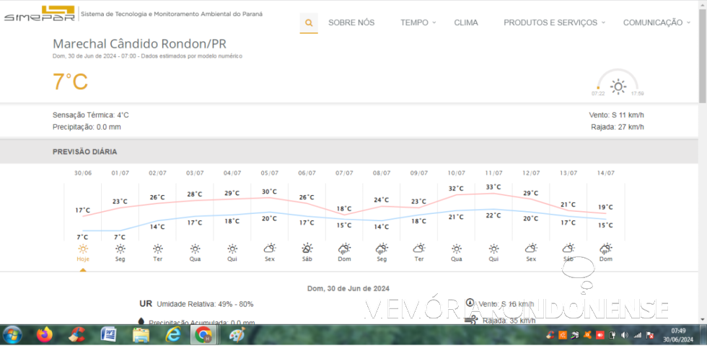
Task: Select the Friday 05/07 partly cloudy icon
Action: click(270, 248)
